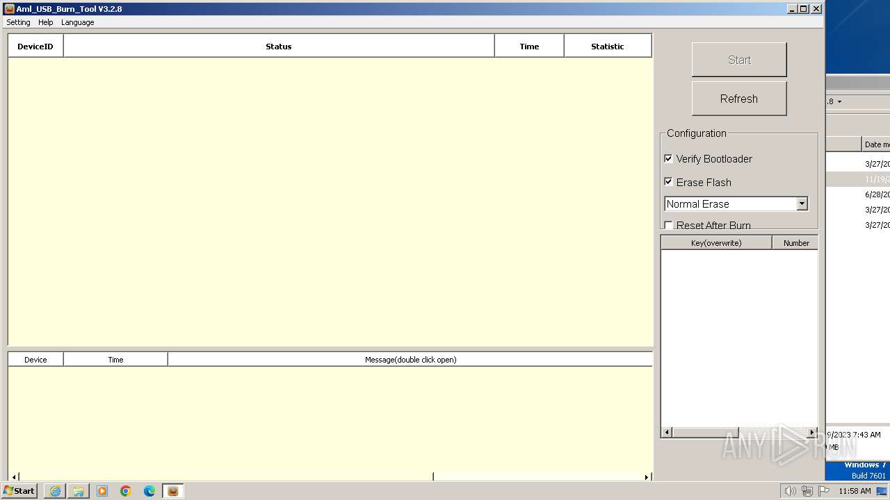The height and width of the screenshot is (500, 890).
Task: Click log panel scroll left arrow
Action: point(14,477)
